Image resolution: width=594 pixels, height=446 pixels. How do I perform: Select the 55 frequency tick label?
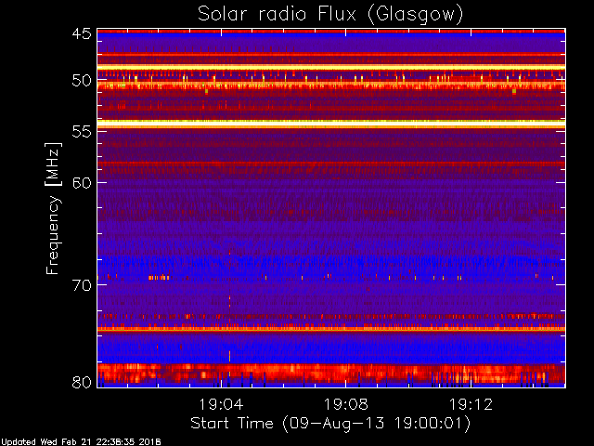coord(82,132)
